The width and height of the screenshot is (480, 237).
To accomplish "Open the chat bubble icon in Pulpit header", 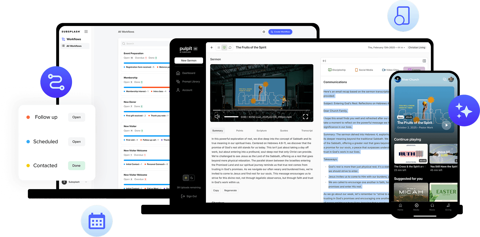I will pos(230,47).
